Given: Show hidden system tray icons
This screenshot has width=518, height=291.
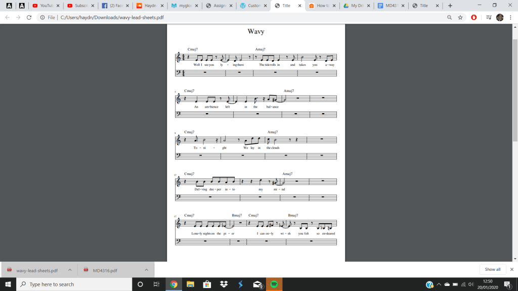Looking at the screenshot, I should click(x=439, y=284).
